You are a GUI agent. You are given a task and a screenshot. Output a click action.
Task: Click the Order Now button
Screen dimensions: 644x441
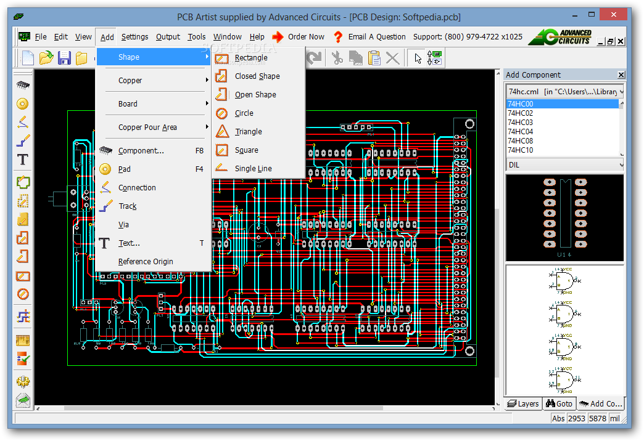pos(298,37)
